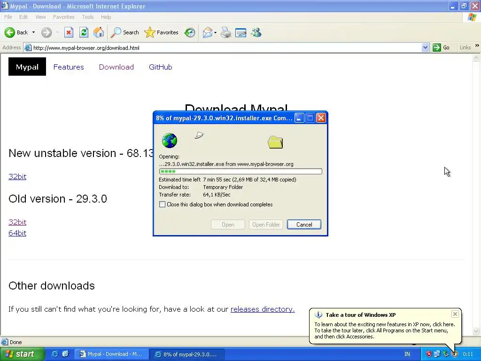Click the Safely Remove Hardware tray icon
Viewport: 481px width, 361px height.
click(446, 354)
